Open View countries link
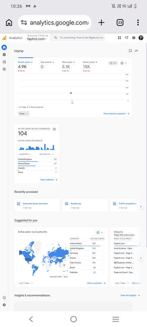Image resolution: width=147 pixels, height=327 pixels. pos(96,283)
